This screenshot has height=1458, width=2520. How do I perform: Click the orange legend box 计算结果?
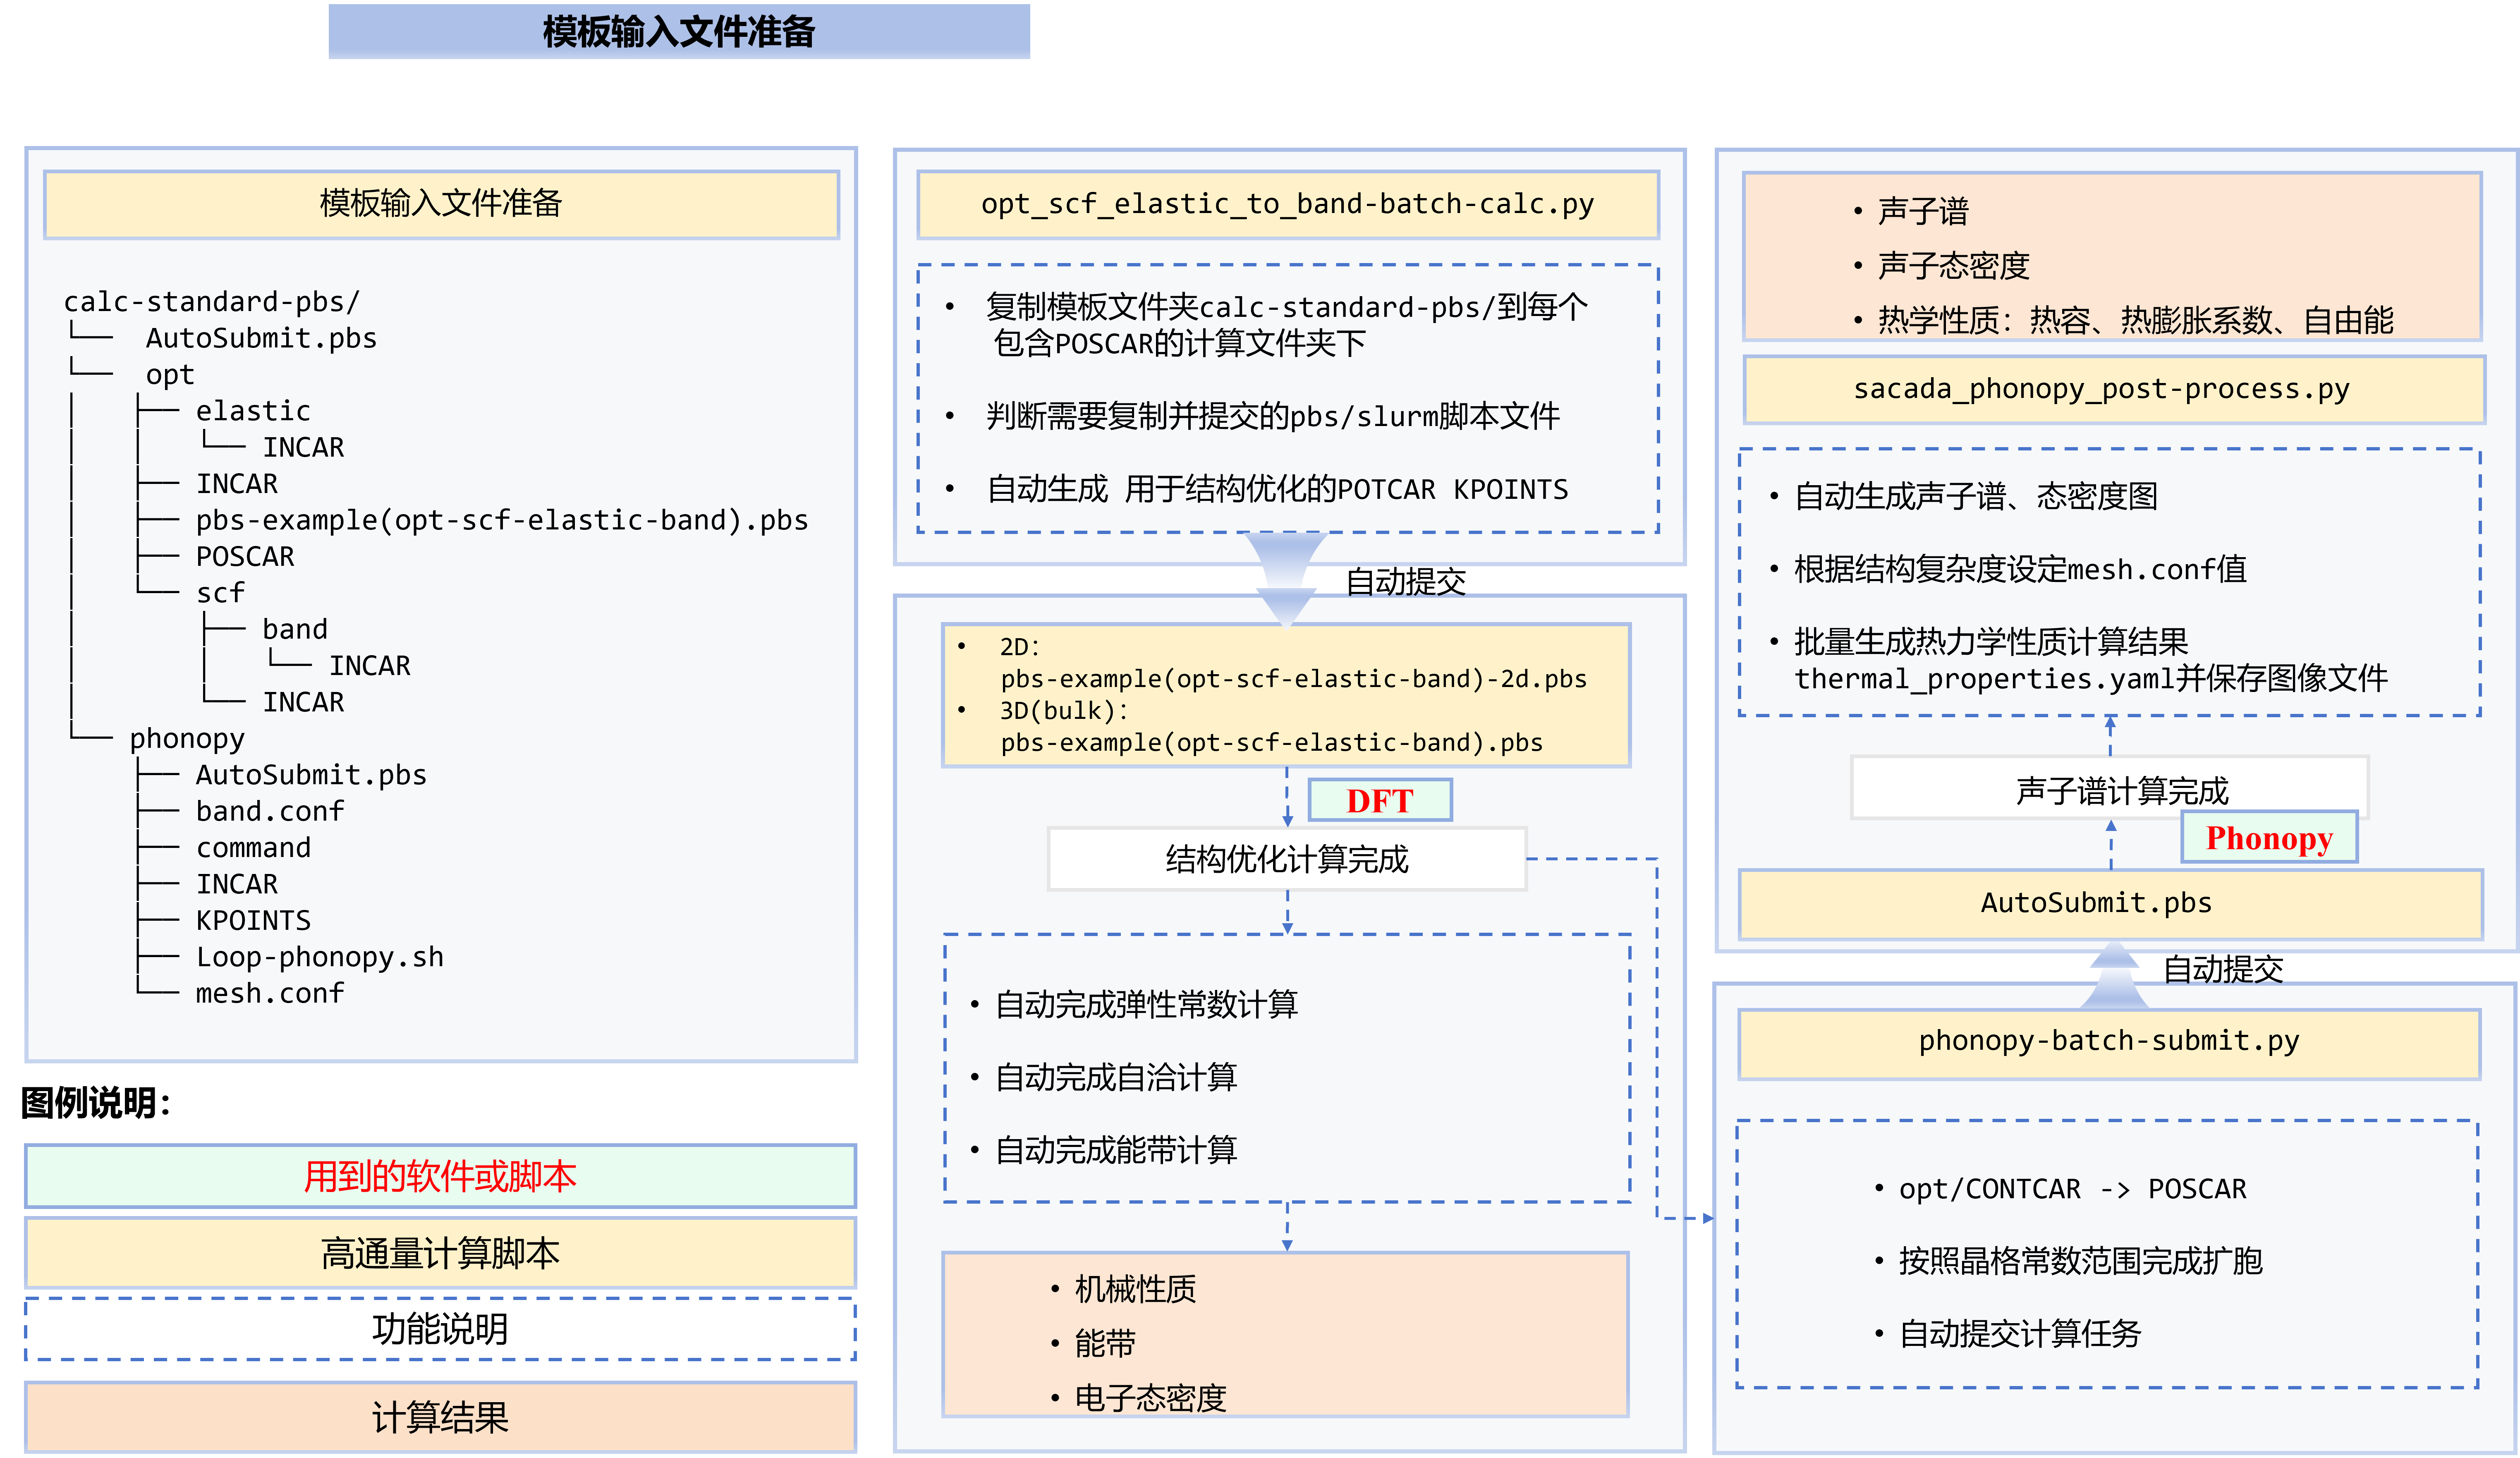coord(441,1417)
